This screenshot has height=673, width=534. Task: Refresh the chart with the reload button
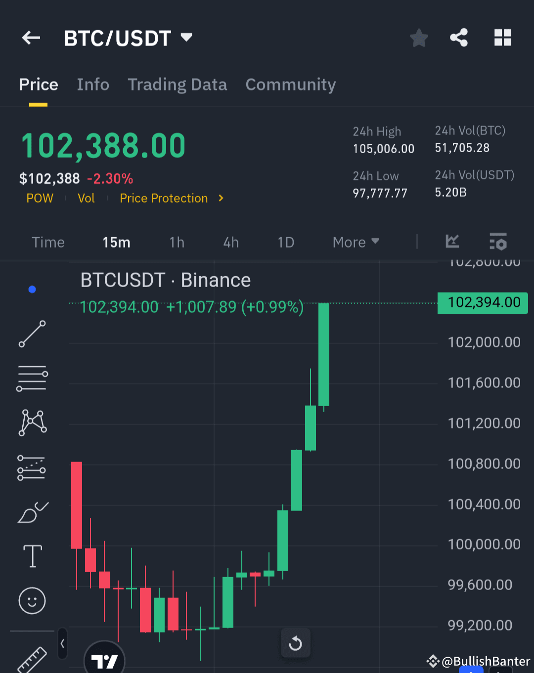tap(295, 643)
